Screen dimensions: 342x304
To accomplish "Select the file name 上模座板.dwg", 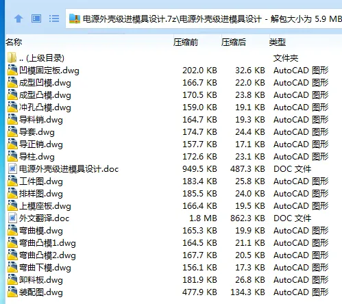I will 45,206.
